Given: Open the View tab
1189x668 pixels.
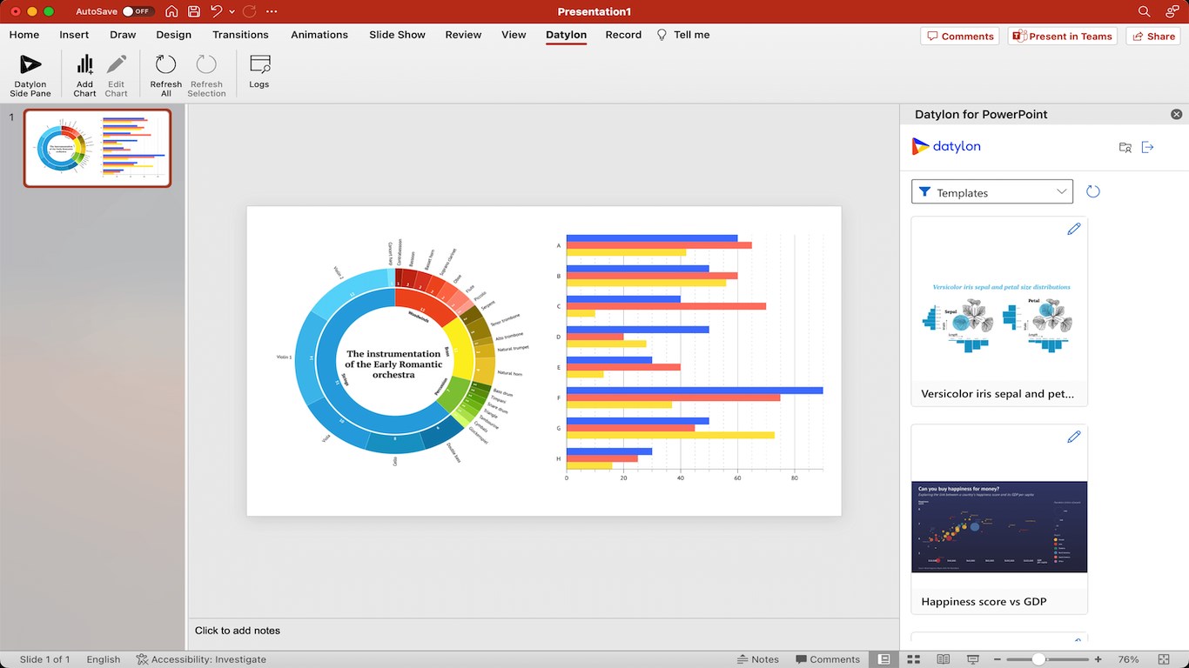Looking at the screenshot, I should (514, 35).
